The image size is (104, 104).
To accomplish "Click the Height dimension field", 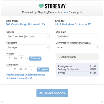I will point(31,69).
